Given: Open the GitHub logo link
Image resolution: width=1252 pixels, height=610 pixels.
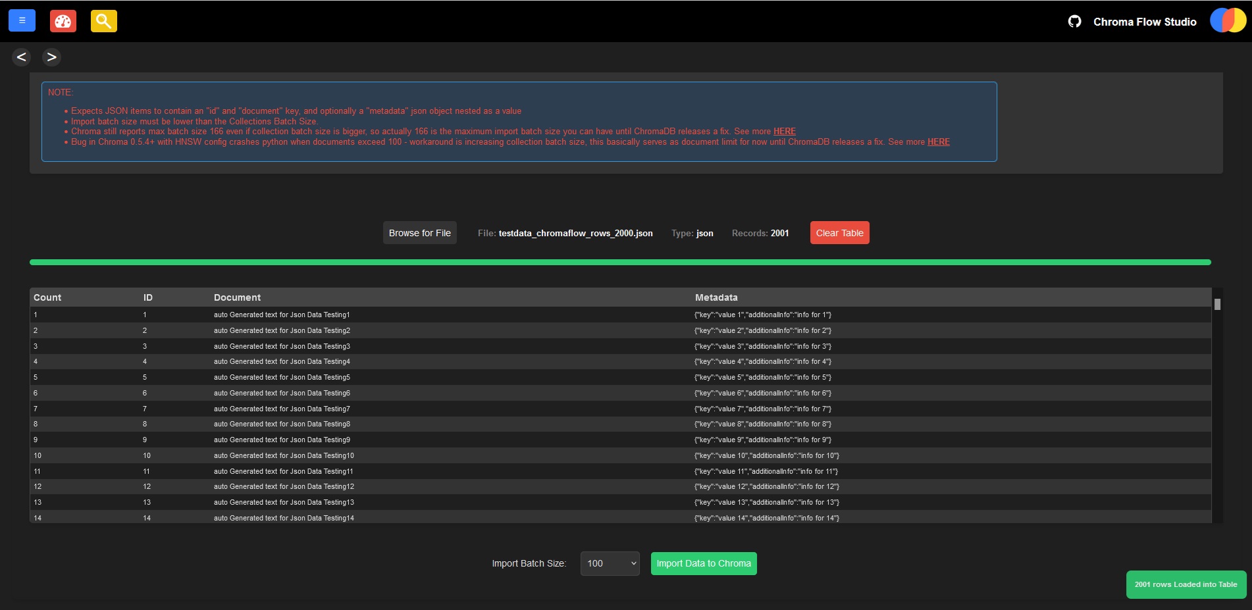Looking at the screenshot, I should (x=1074, y=22).
